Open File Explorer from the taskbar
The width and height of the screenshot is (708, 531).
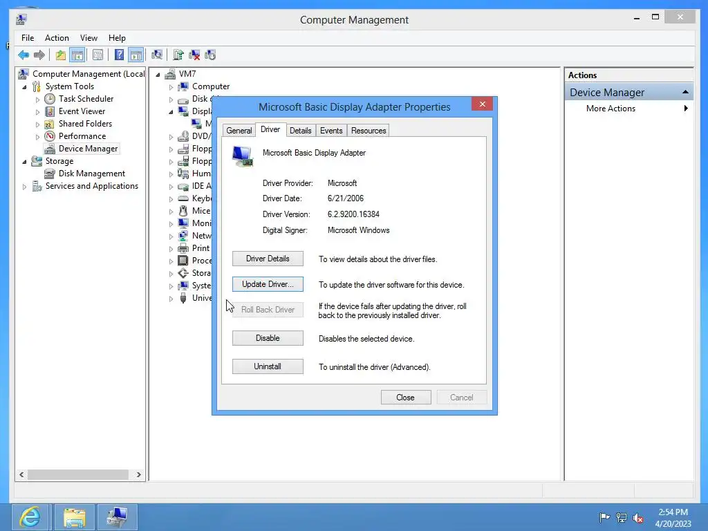[x=75, y=517]
